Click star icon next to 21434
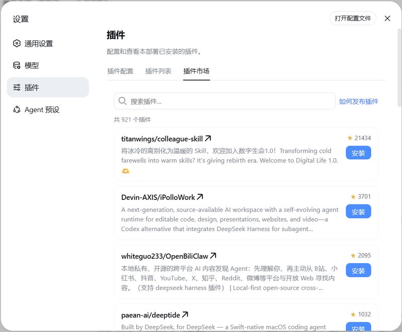402x332 pixels. (x=350, y=138)
